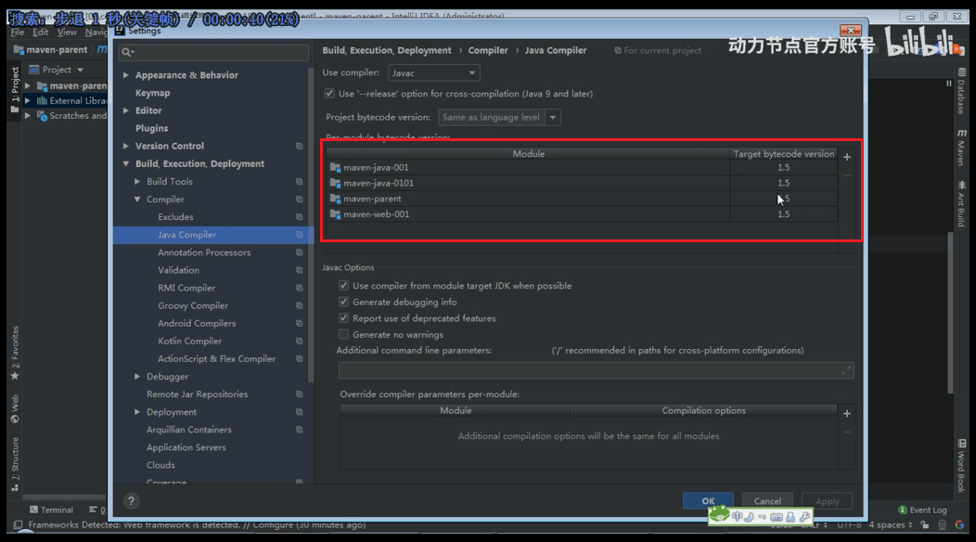This screenshot has width=976, height=542.
Task: Open the Database tool window tab
Action: [x=962, y=92]
